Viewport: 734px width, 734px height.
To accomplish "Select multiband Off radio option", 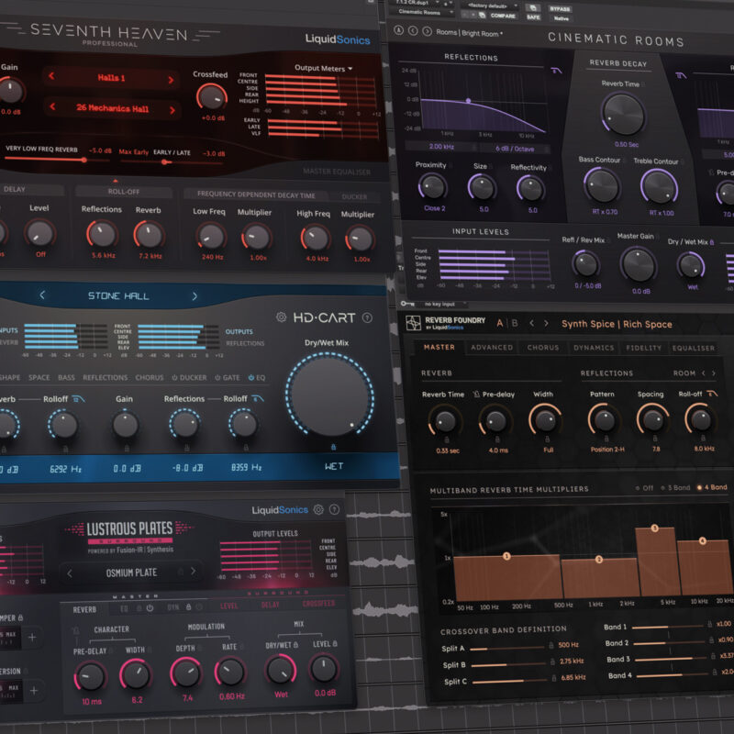I will coord(645,488).
